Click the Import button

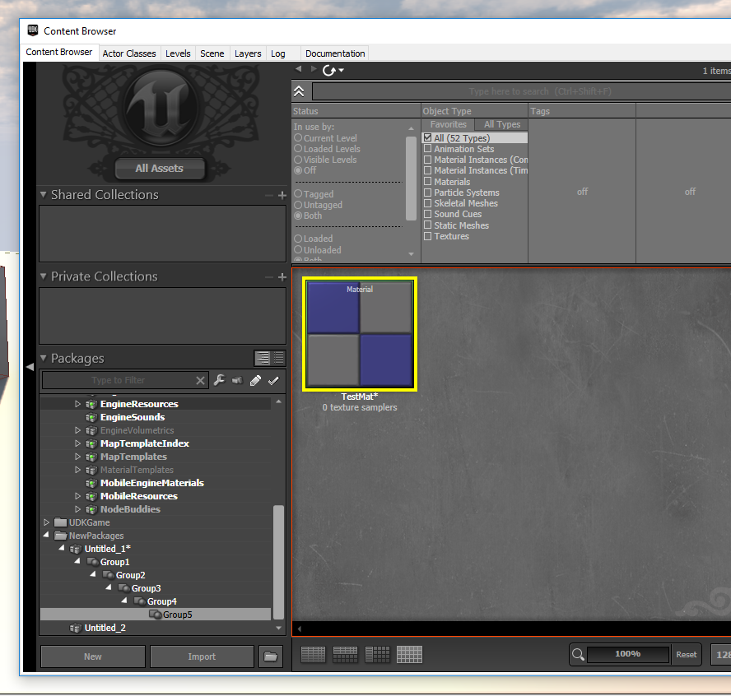[202, 657]
